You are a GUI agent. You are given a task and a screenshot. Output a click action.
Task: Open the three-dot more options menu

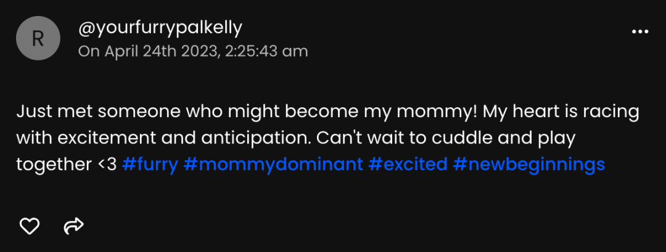coord(640,31)
